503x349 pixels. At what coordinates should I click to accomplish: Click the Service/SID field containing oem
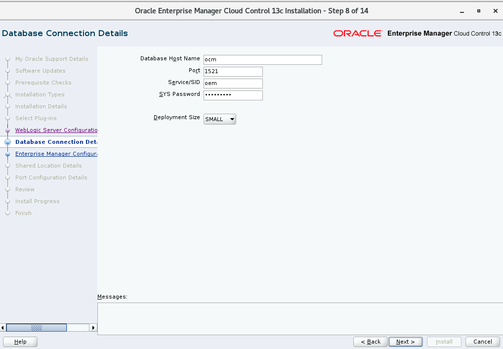point(233,84)
